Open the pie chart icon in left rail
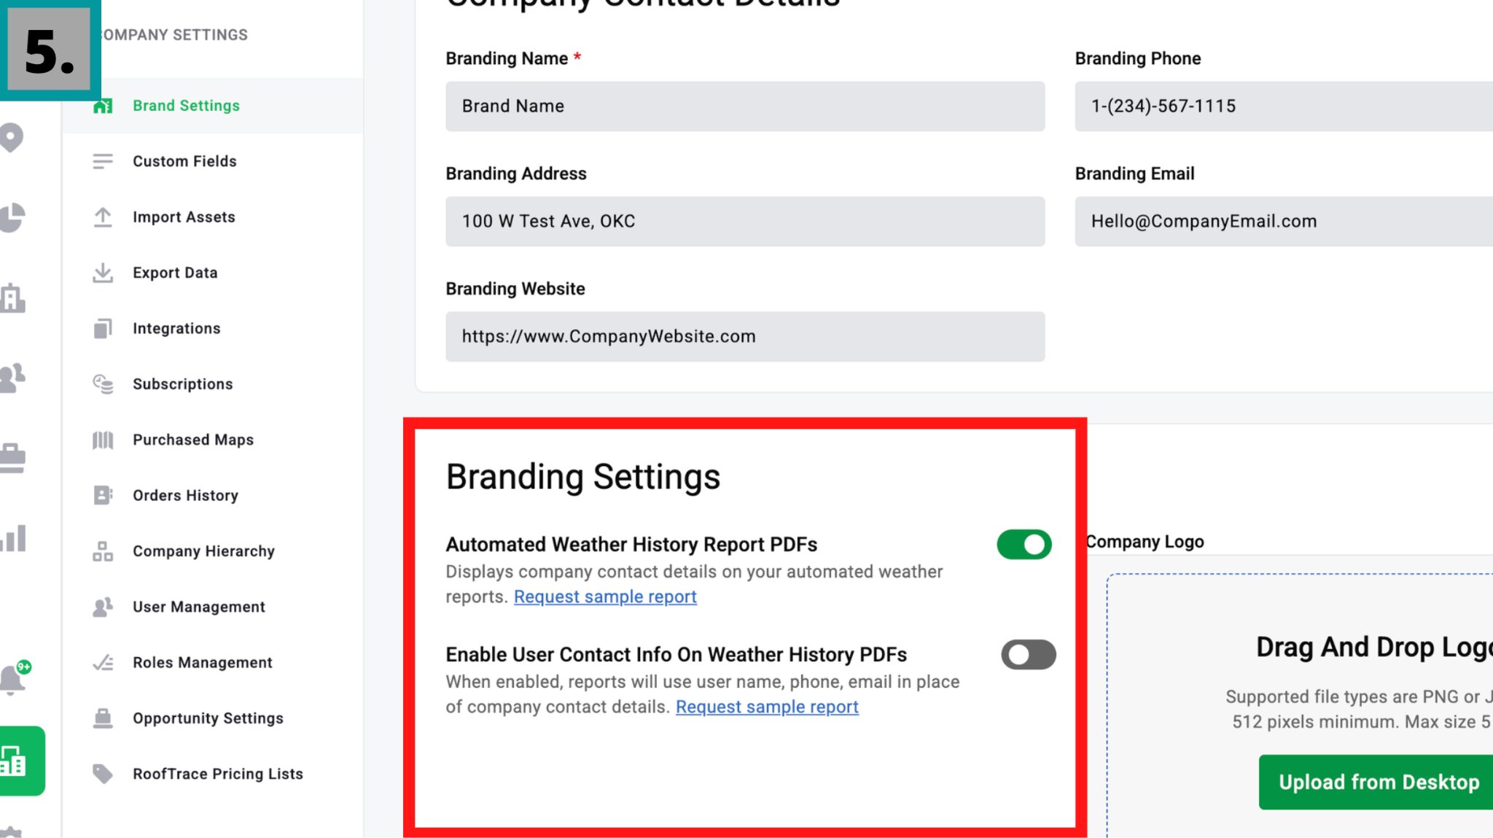Viewport: 1493px width, 838px height. (x=12, y=217)
